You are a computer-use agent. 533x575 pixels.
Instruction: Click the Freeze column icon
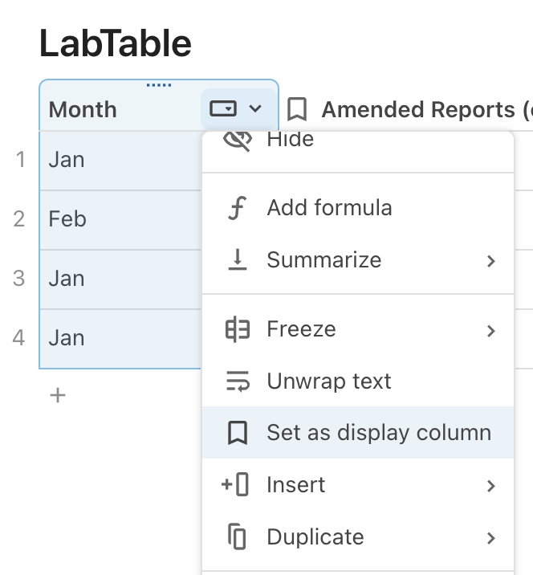tap(237, 329)
